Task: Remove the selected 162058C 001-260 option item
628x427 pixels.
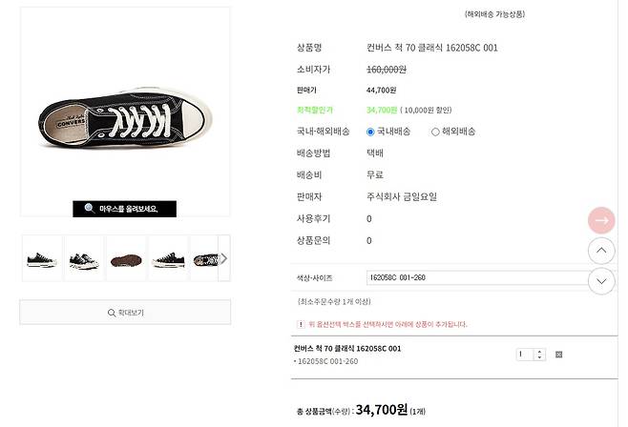Action: click(558, 355)
